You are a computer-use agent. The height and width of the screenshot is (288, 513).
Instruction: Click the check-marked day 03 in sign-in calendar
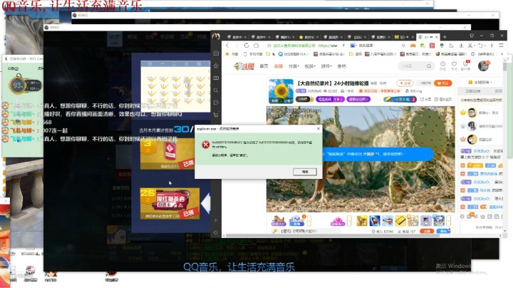tap(152, 79)
